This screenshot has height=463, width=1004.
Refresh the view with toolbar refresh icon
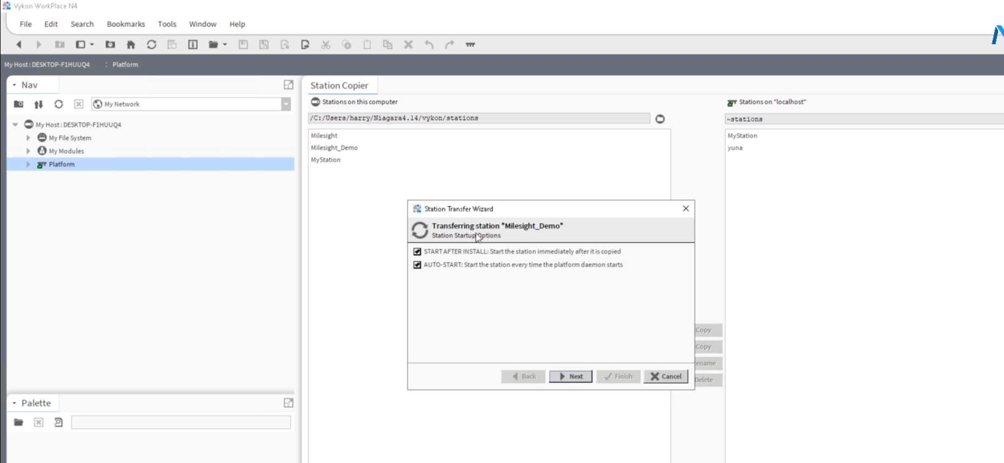pos(151,45)
